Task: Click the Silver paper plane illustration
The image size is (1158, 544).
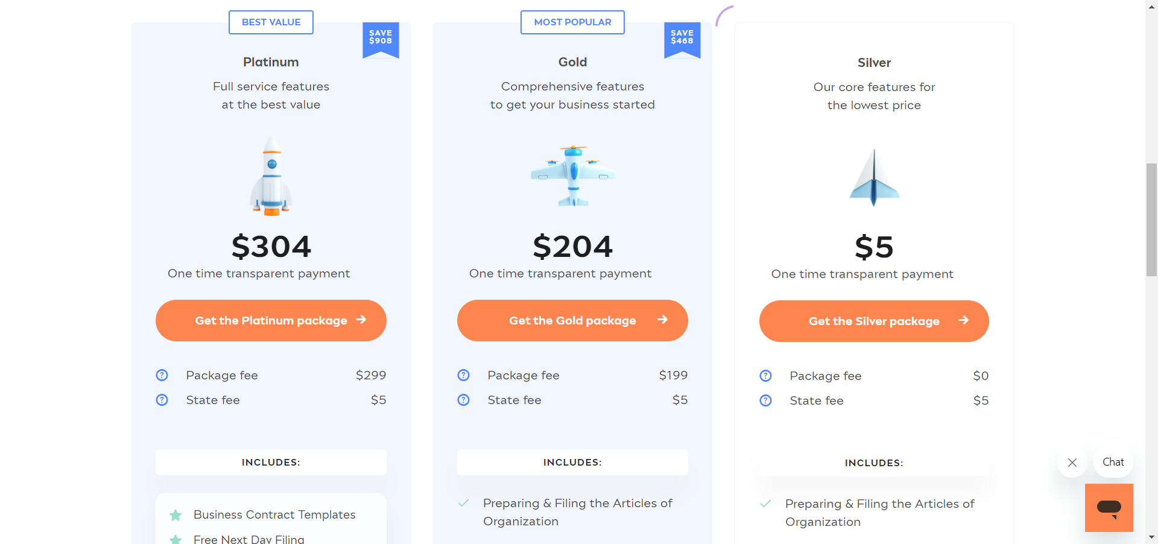Action: (874, 177)
